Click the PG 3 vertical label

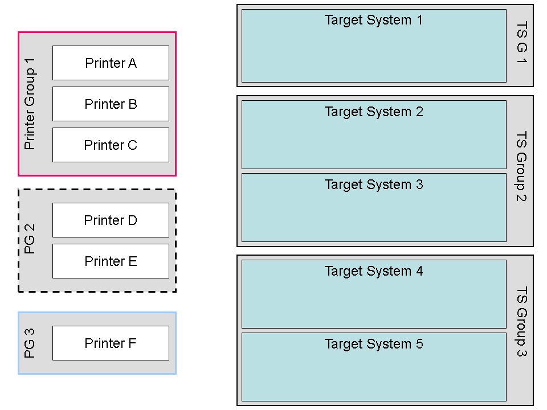click(x=30, y=343)
